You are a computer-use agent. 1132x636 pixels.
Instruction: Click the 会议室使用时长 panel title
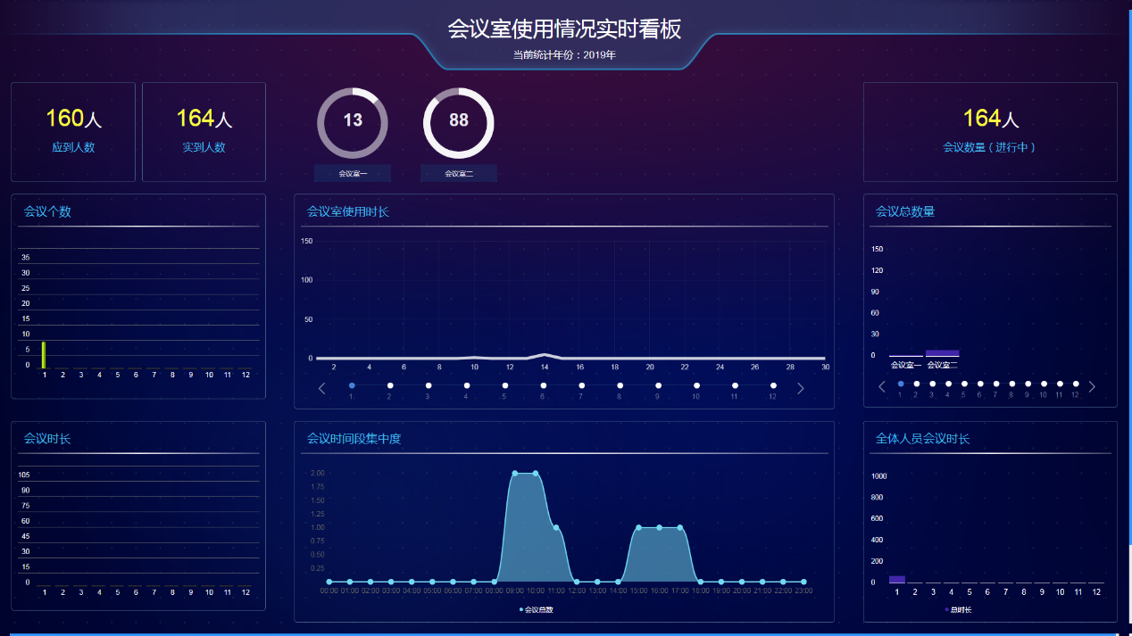coord(348,212)
